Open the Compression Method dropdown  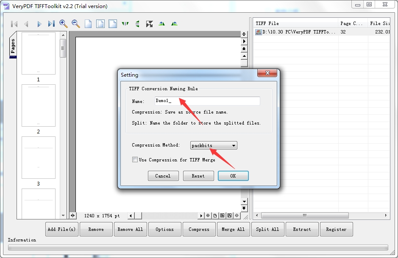pos(214,145)
